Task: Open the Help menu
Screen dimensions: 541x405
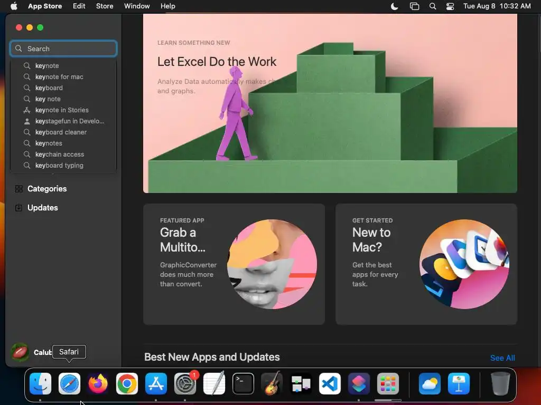Action: click(x=167, y=6)
